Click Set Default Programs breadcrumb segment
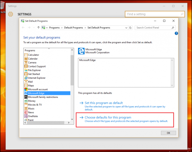 click(x=99, y=28)
